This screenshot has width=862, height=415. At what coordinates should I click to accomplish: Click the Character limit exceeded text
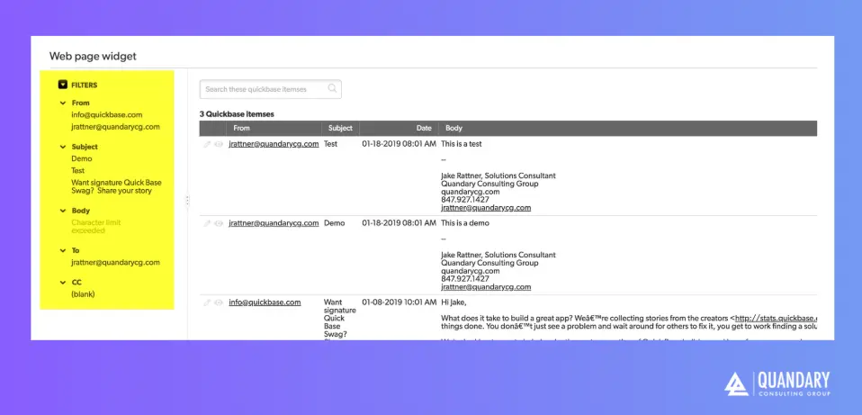point(96,227)
